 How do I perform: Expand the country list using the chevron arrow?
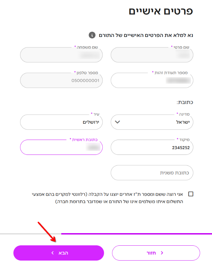click(x=118, y=122)
